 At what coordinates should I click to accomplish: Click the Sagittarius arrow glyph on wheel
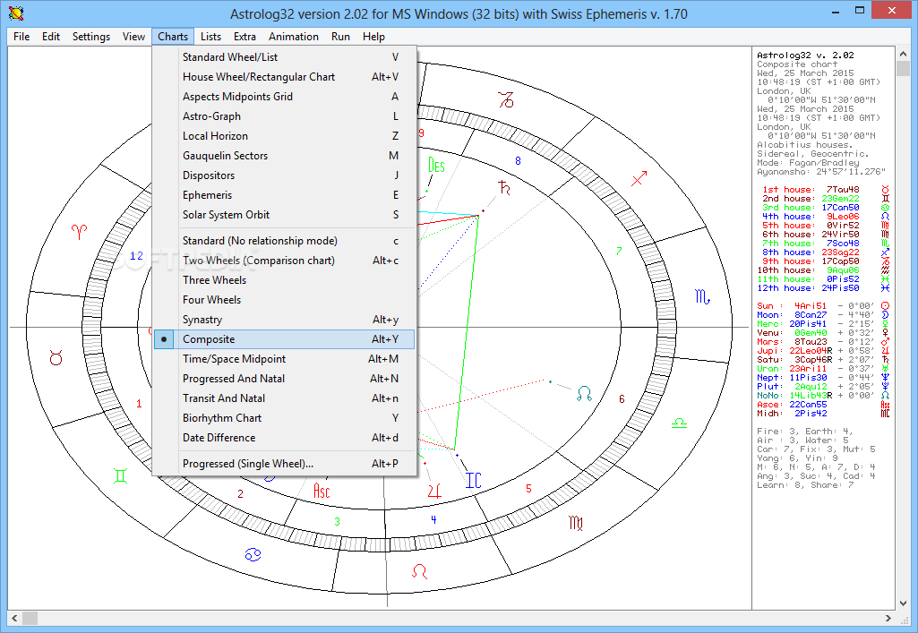[639, 178]
